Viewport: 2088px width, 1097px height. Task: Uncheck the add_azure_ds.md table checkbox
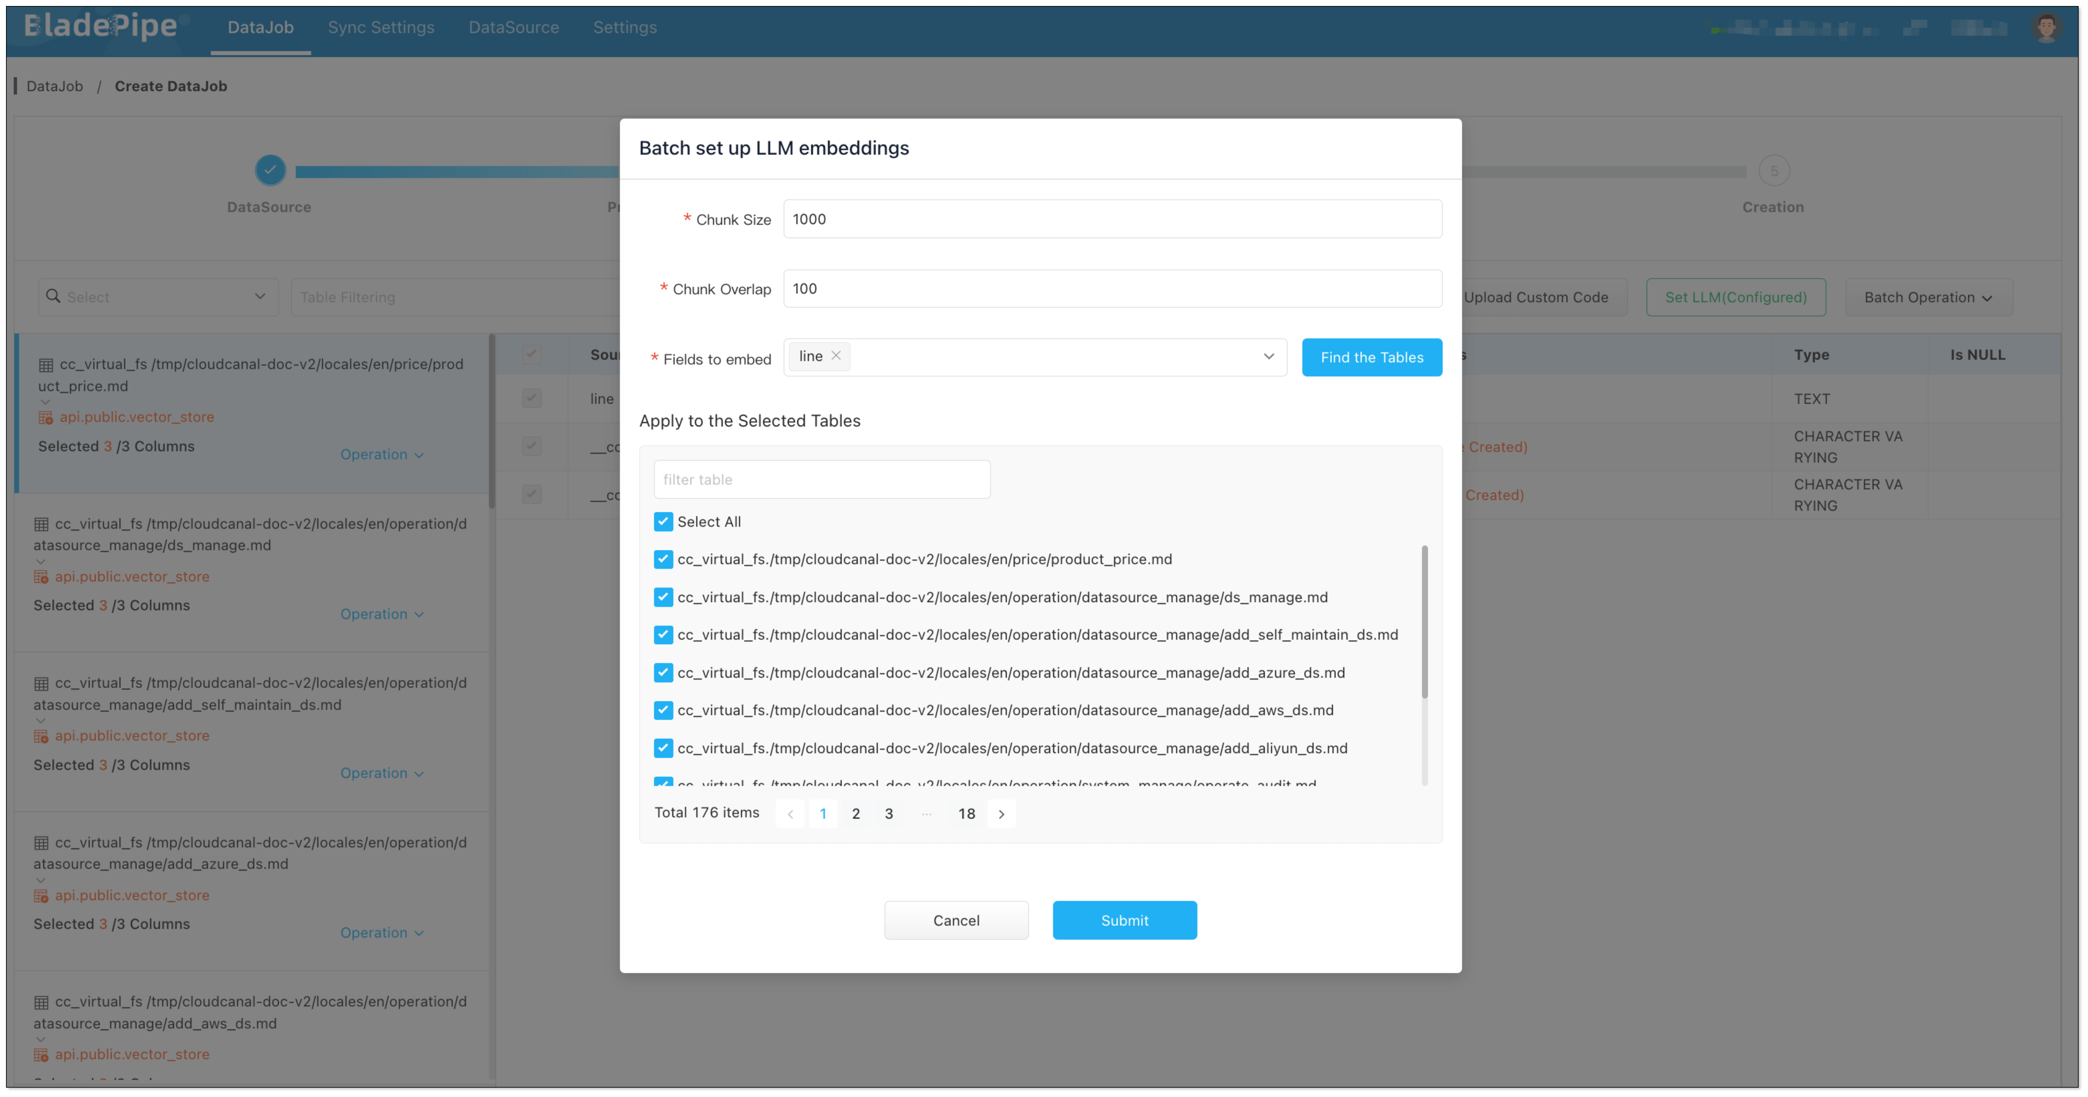point(663,672)
